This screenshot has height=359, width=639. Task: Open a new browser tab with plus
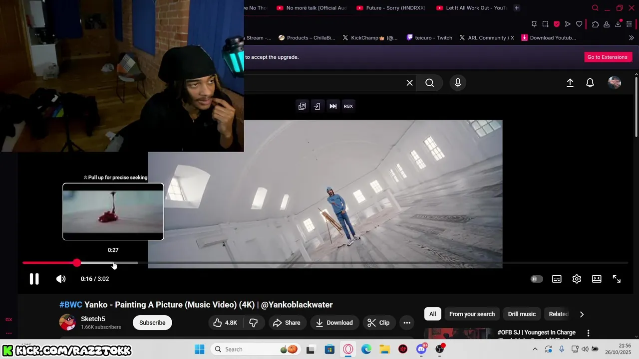(517, 8)
